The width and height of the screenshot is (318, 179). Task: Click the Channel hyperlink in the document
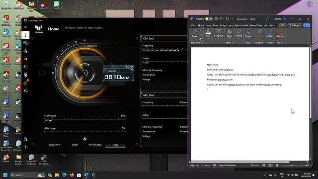[x=228, y=70]
